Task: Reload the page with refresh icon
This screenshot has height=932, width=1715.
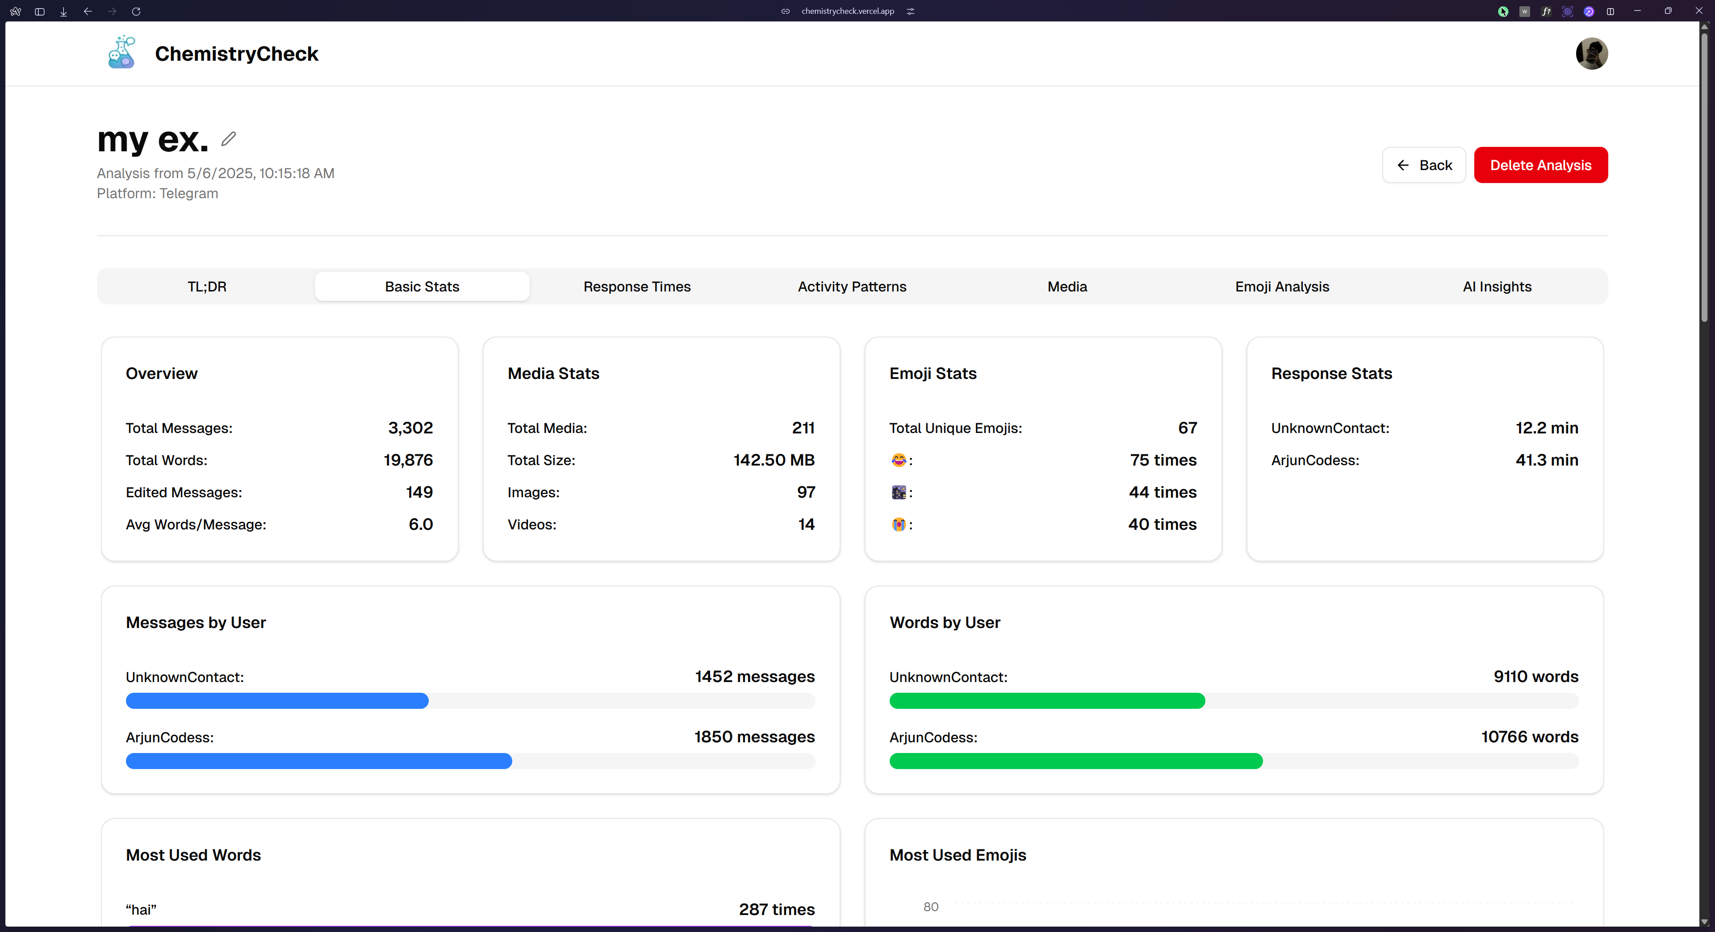Action: click(x=136, y=11)
